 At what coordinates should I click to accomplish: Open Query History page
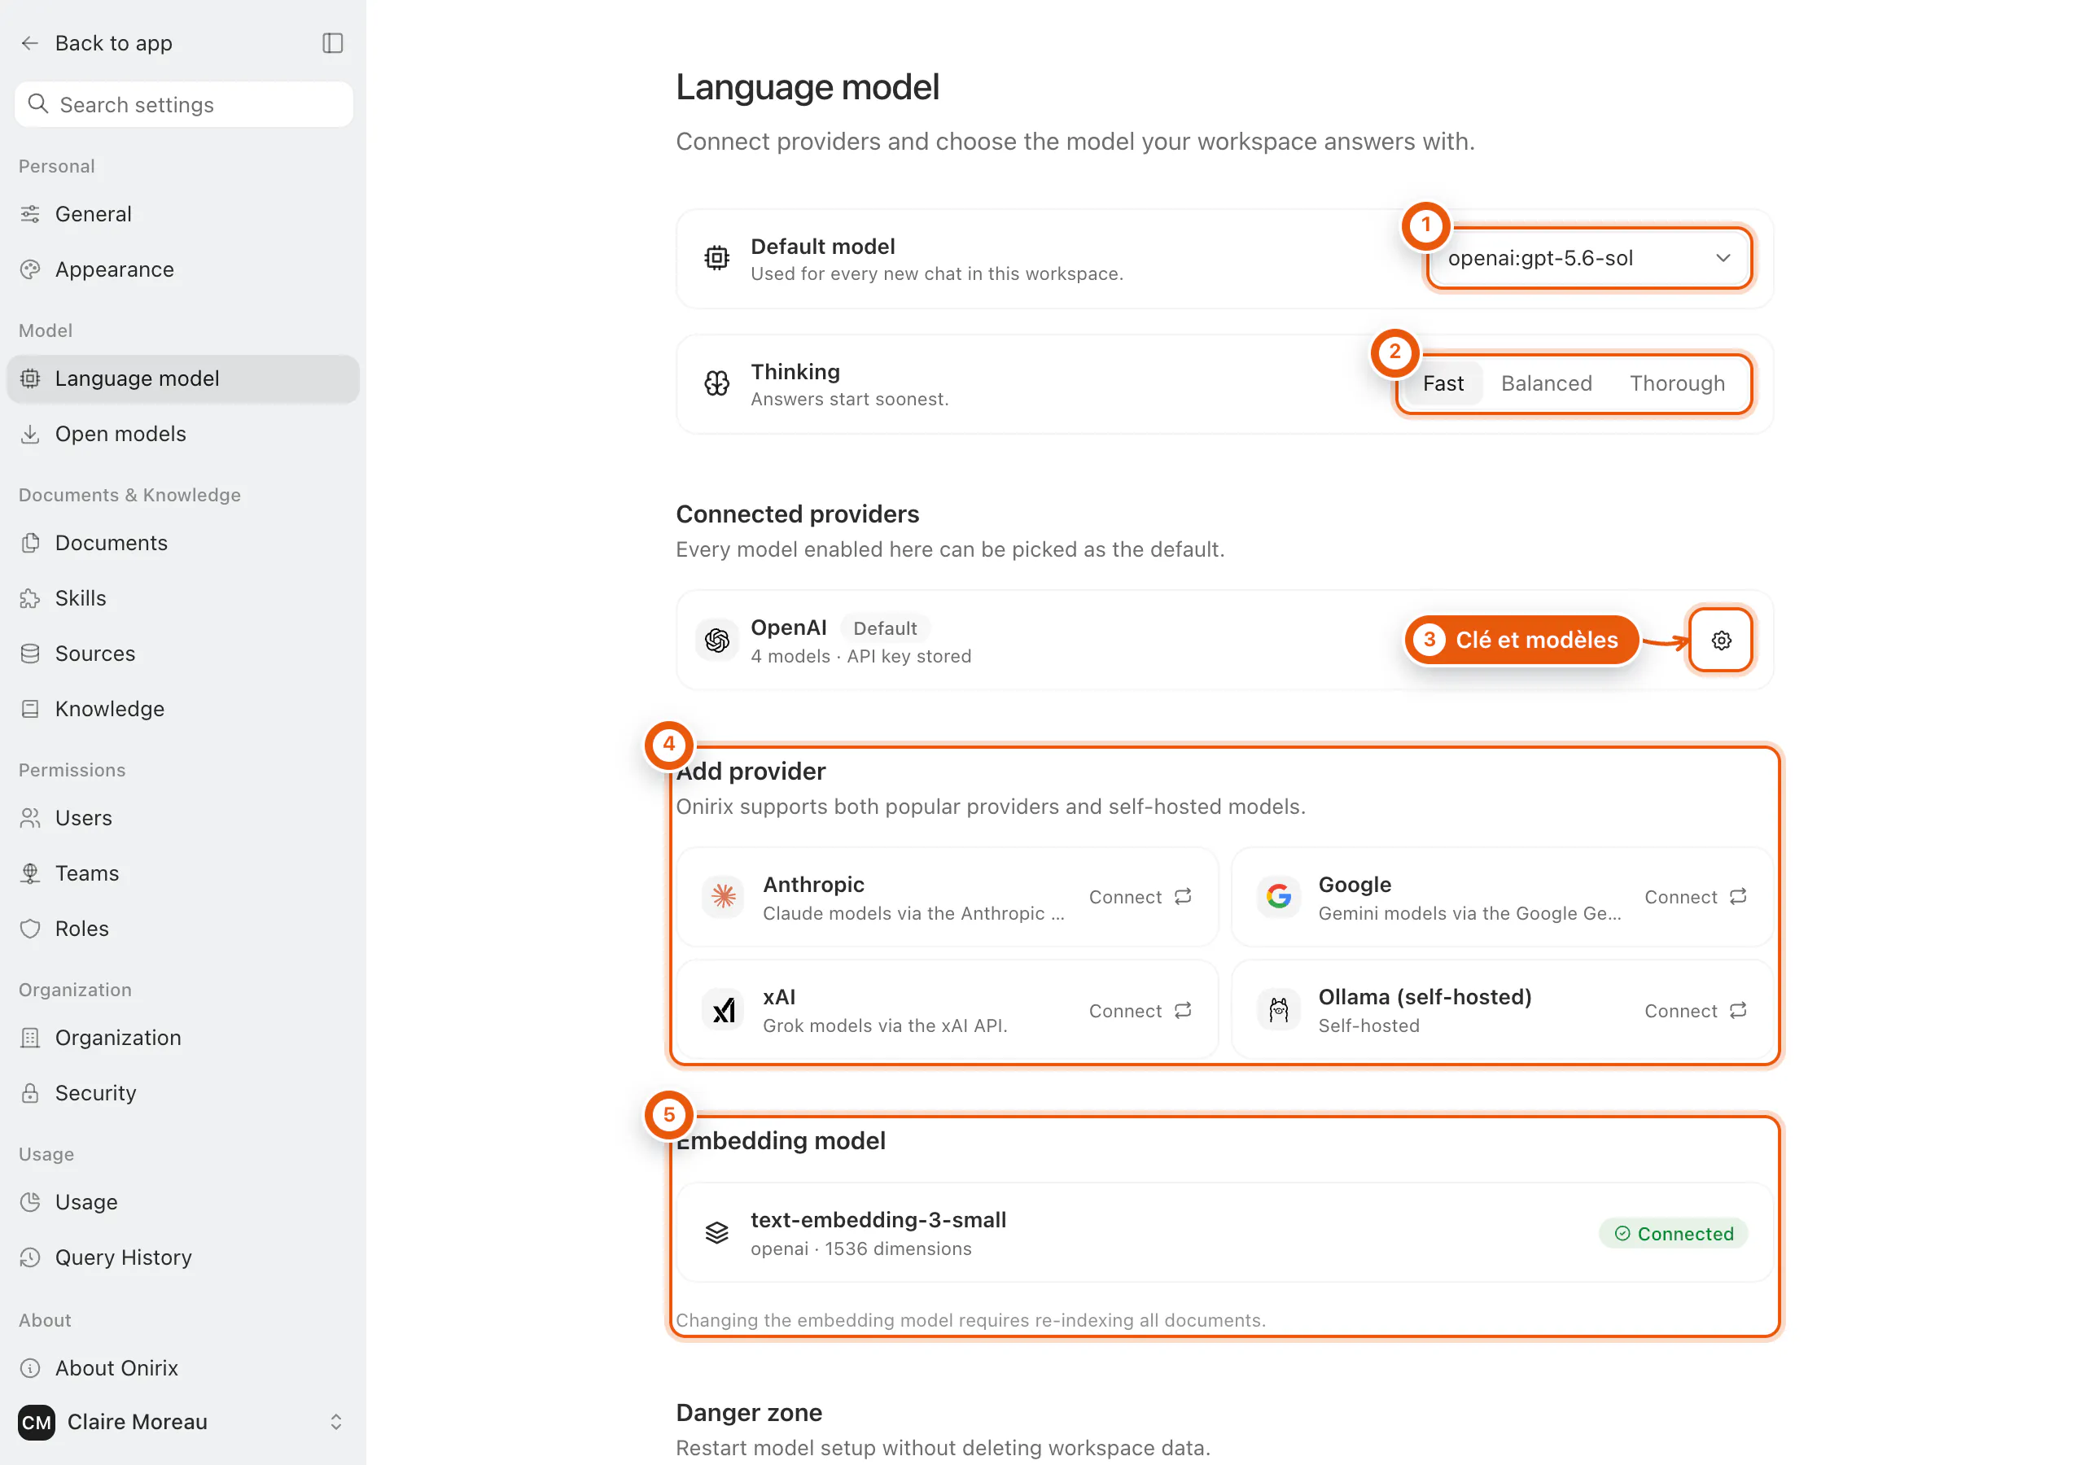183,1257
